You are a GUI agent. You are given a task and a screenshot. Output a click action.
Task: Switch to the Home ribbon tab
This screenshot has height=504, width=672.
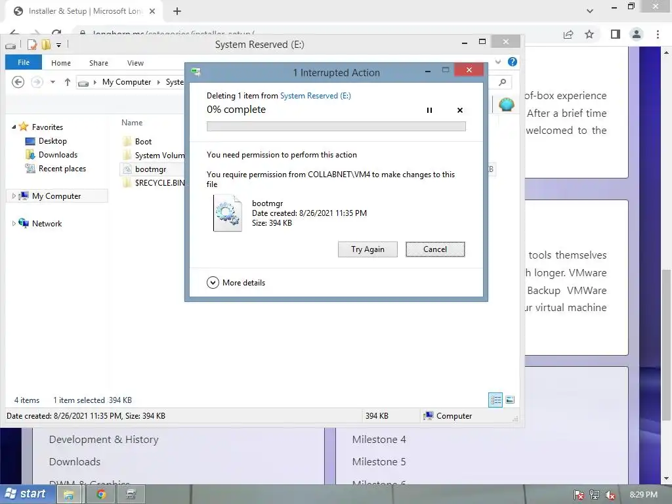click(61, 63)
